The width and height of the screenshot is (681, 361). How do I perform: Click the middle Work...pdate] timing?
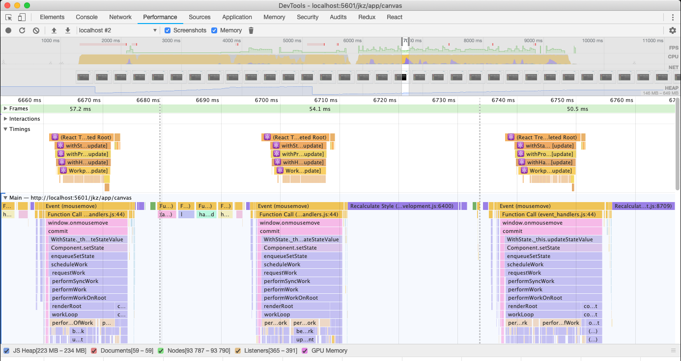[x=299, y=171]
